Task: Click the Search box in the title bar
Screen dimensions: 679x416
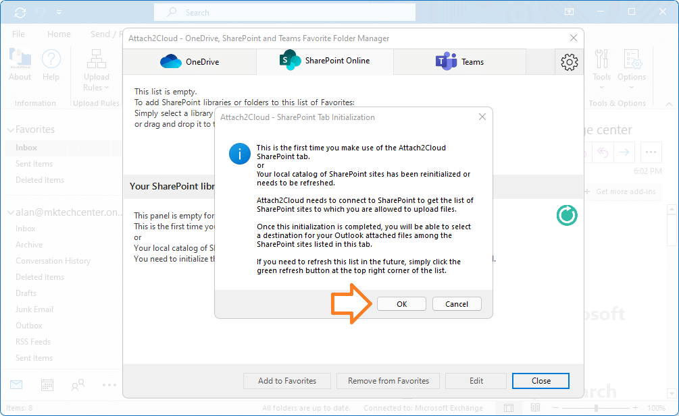Action: (284, 11)
